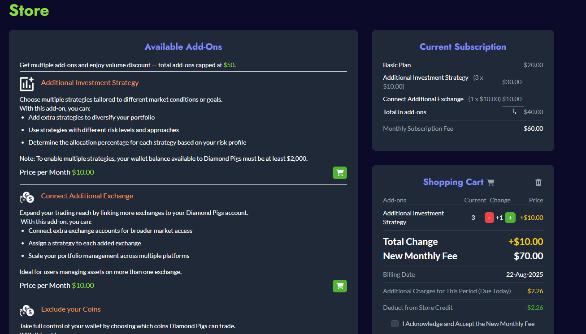Click the Store page heading

[x=29, y=11]
